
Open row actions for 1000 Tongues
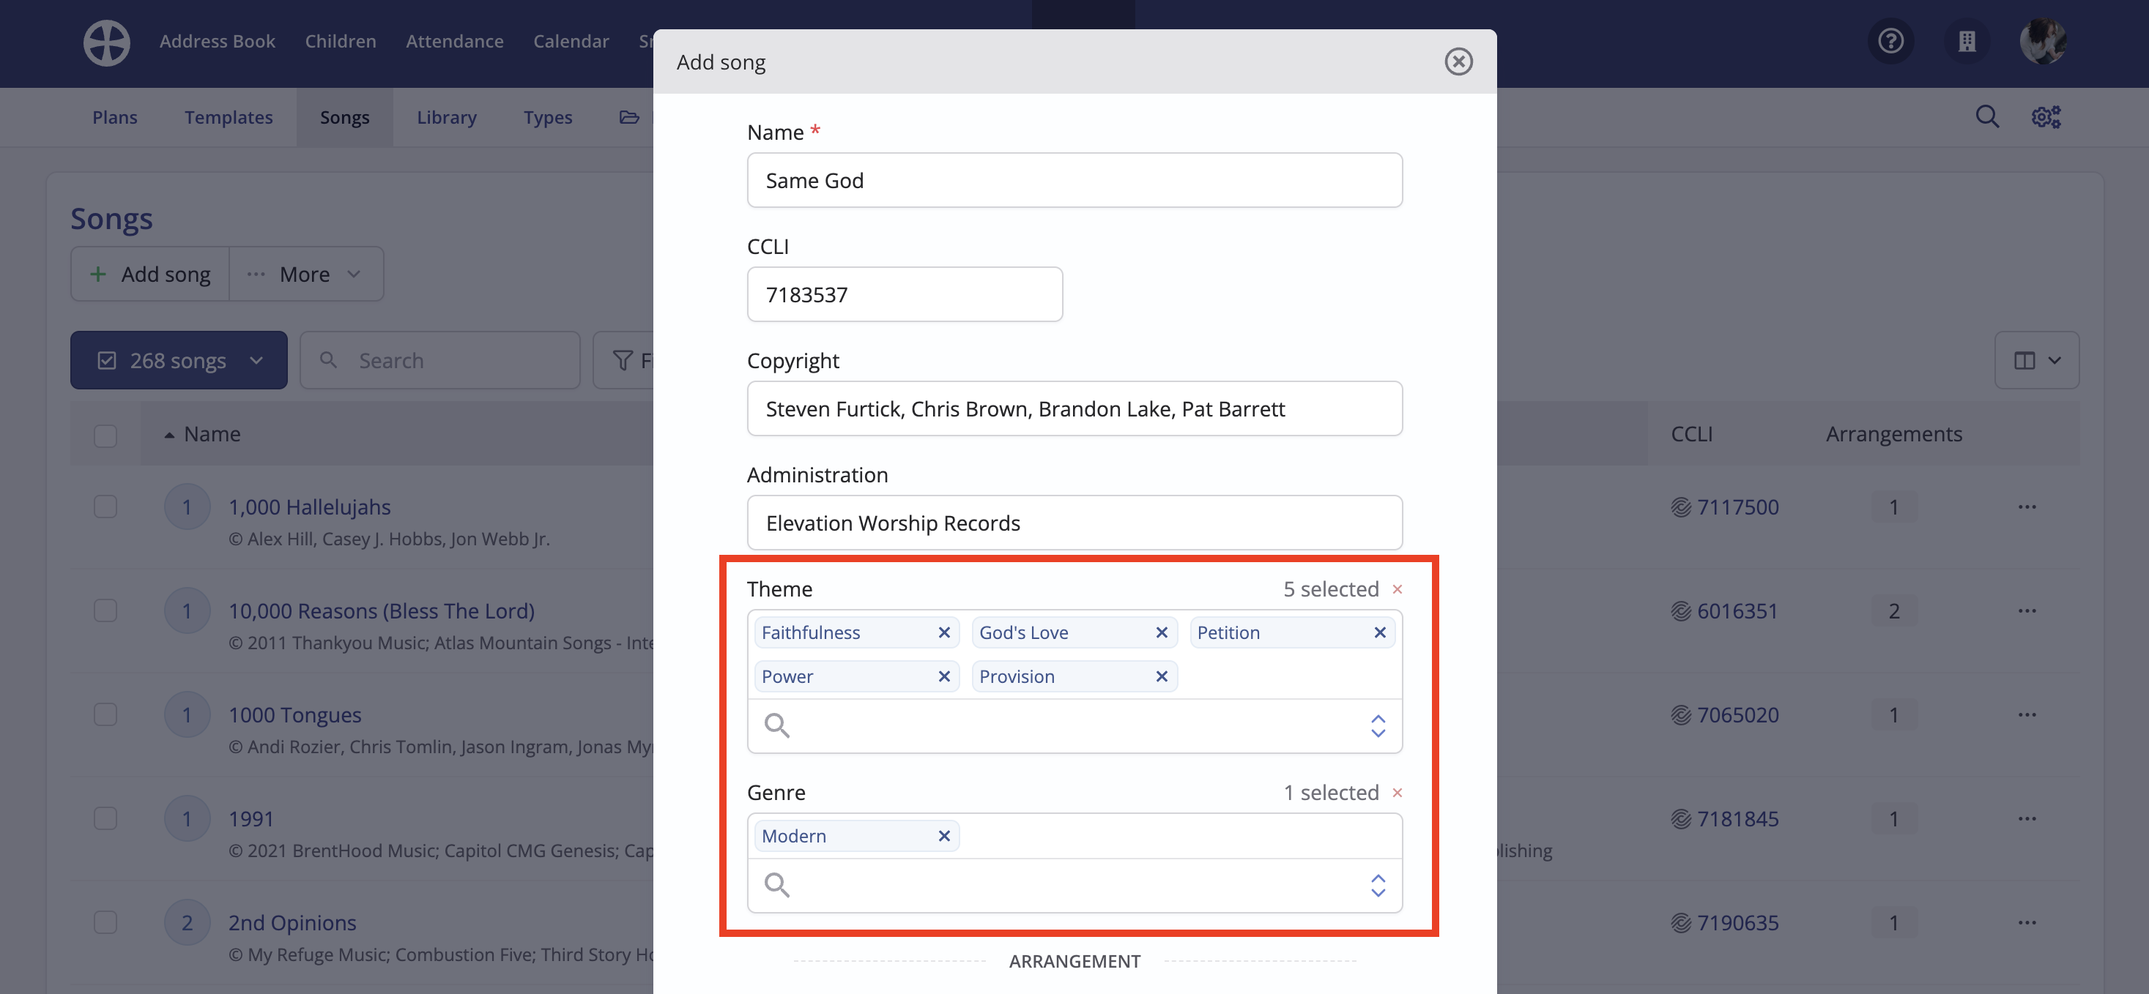click(x=2027, y=715)
